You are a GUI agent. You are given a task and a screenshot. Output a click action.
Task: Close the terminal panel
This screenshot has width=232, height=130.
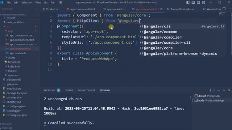[229, 90]
